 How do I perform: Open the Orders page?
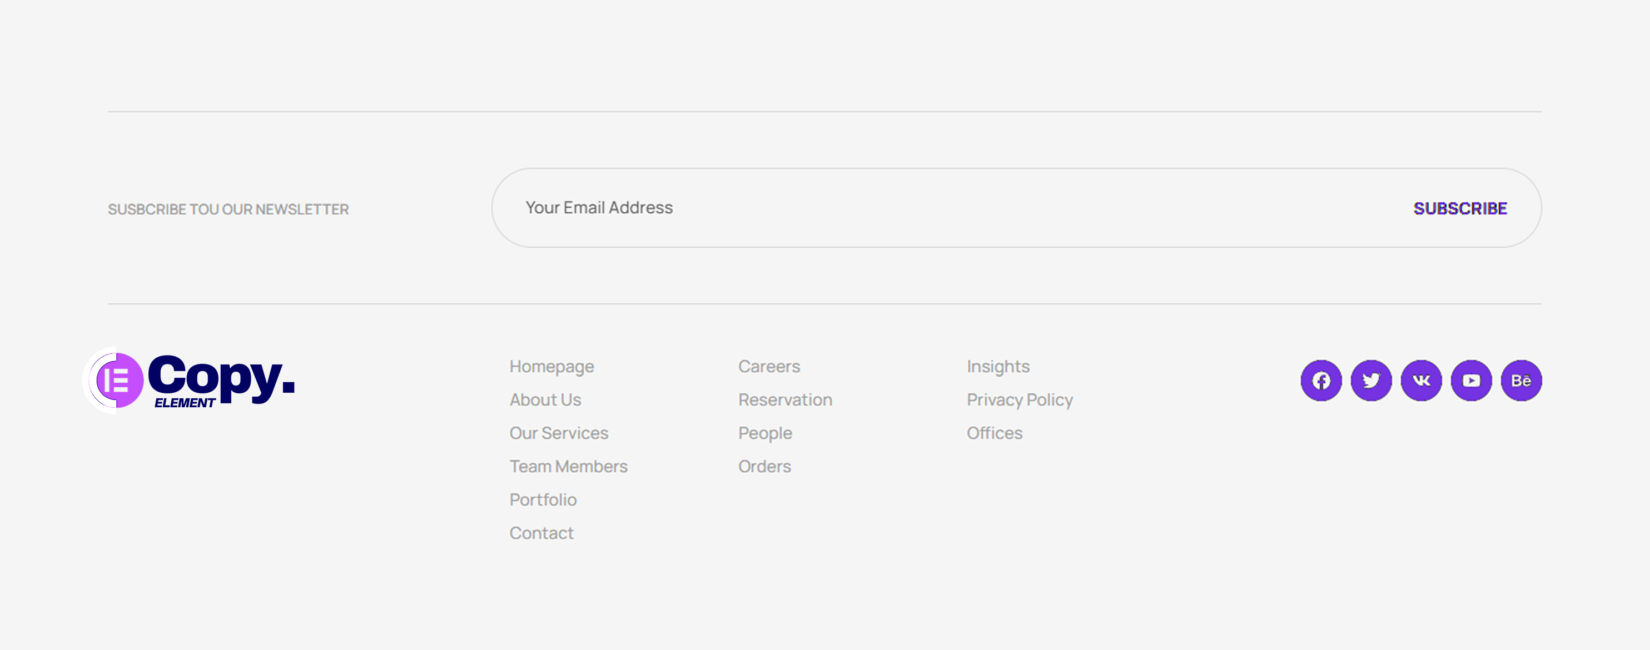coord(765,466)
